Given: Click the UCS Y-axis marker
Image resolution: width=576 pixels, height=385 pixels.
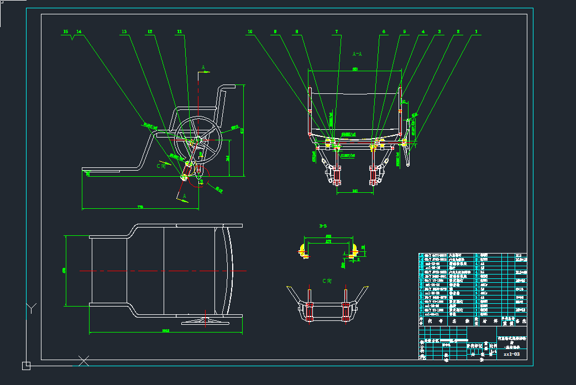Looking at the screenshot, I should point(32,307).
